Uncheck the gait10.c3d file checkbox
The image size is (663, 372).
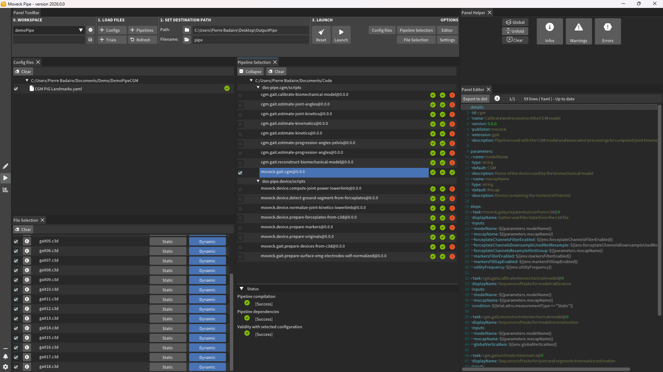click(16, 290)
